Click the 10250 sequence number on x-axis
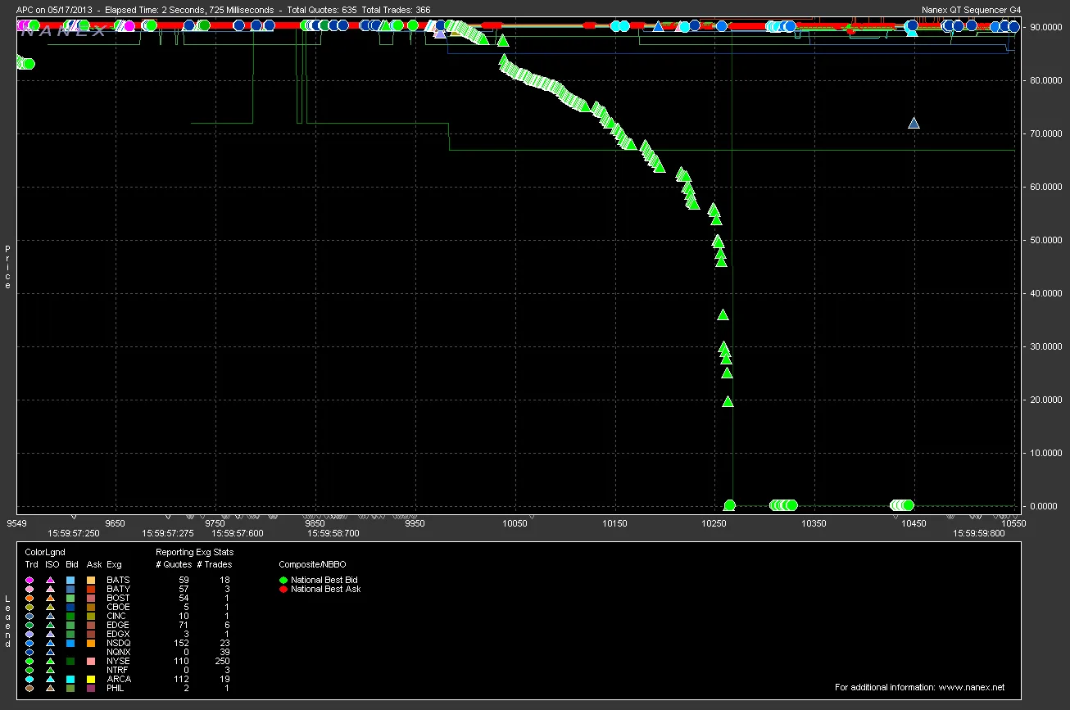The image size is (1070, 710). tap(714, 522)
